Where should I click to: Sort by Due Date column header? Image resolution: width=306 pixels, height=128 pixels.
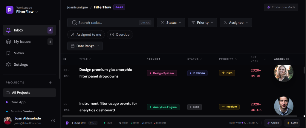pyautogui.click(x=258, y=59)
